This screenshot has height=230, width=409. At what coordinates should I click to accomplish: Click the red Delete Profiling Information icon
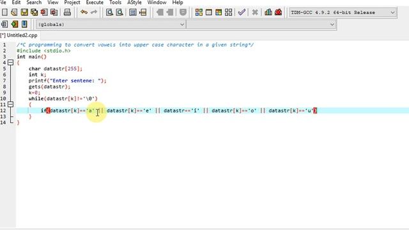(279, 12)
